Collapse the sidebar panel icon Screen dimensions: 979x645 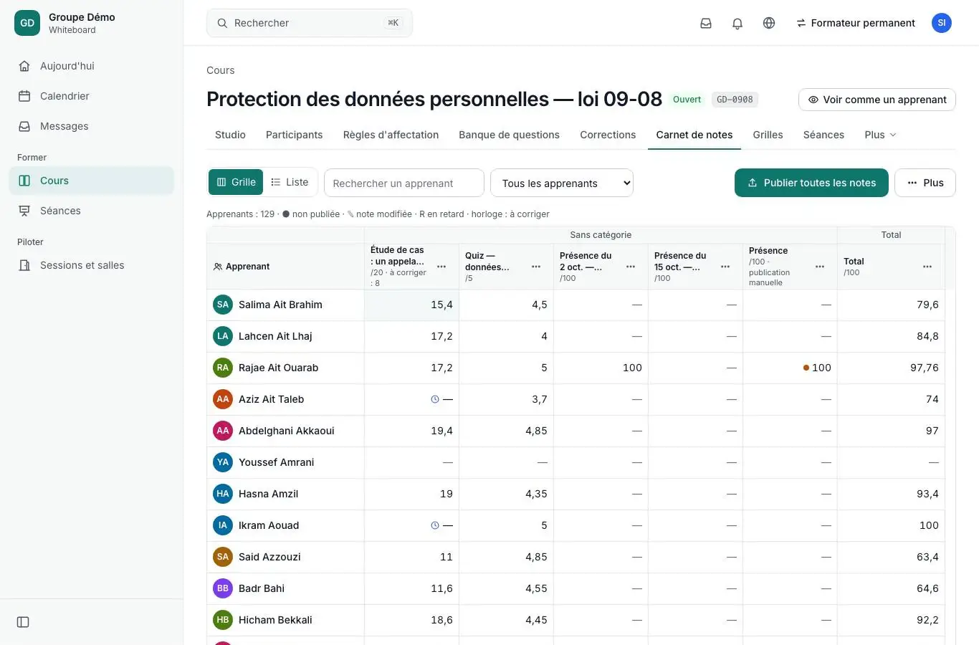(23, 622)
